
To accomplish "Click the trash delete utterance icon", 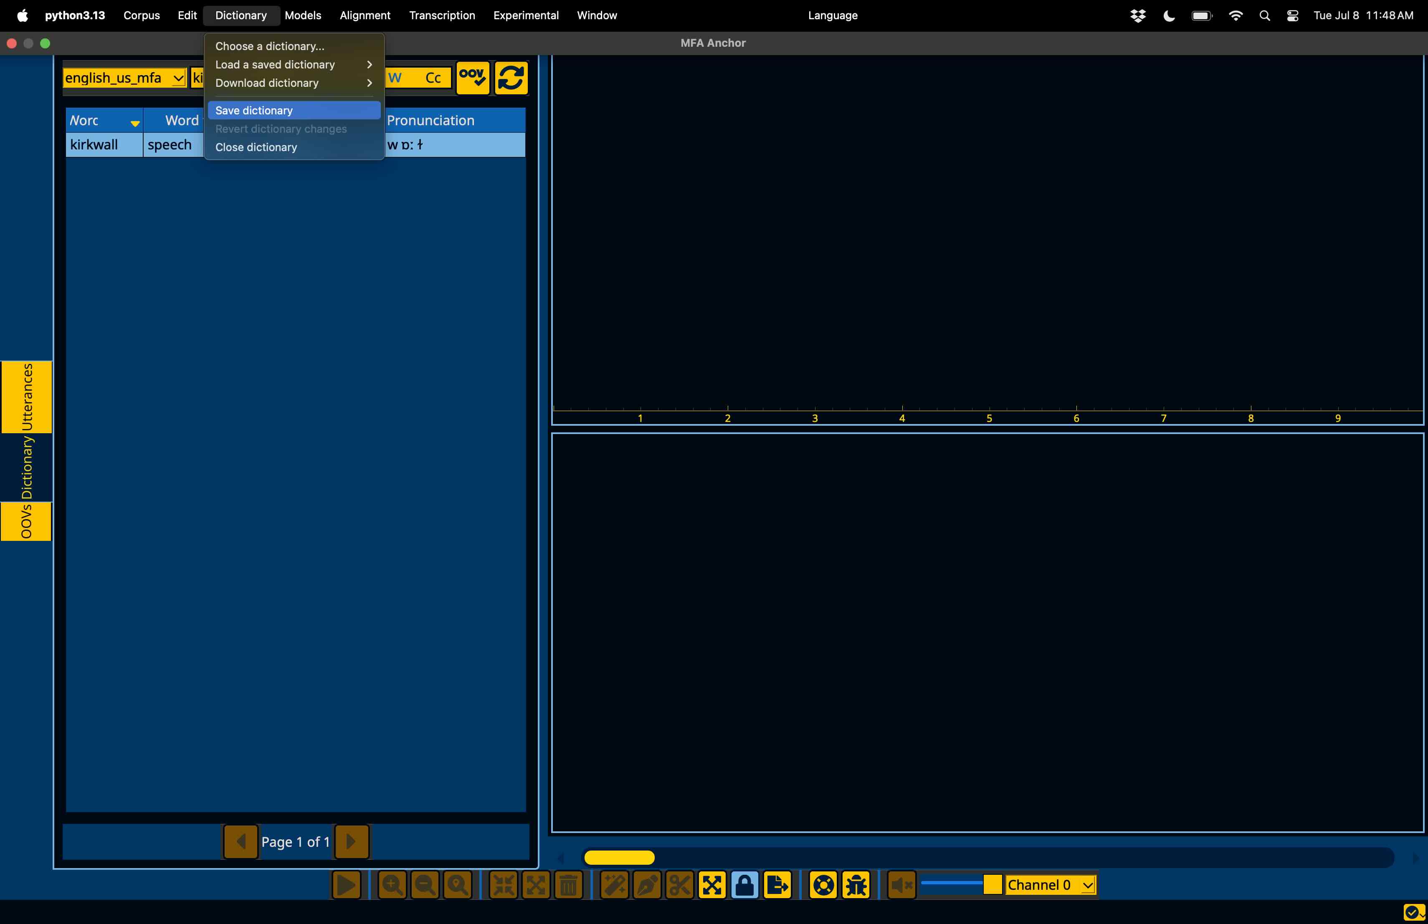I will point(569,885).
